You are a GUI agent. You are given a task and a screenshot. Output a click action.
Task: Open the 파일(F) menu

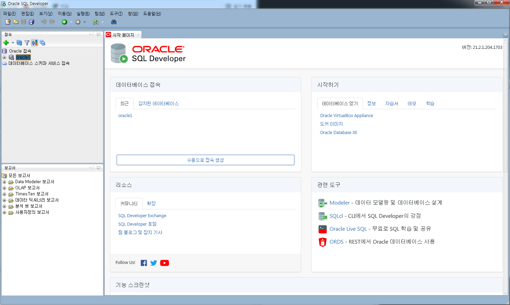pyautogui.click(x=10, y=14)
